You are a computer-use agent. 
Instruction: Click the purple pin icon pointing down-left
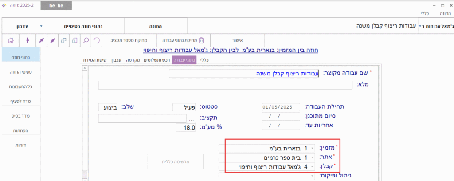coord(53,40)
